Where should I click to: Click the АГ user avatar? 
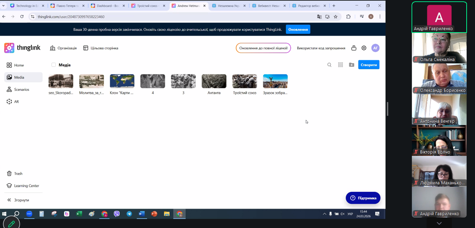pyautogui.click(x=375, y=48)
